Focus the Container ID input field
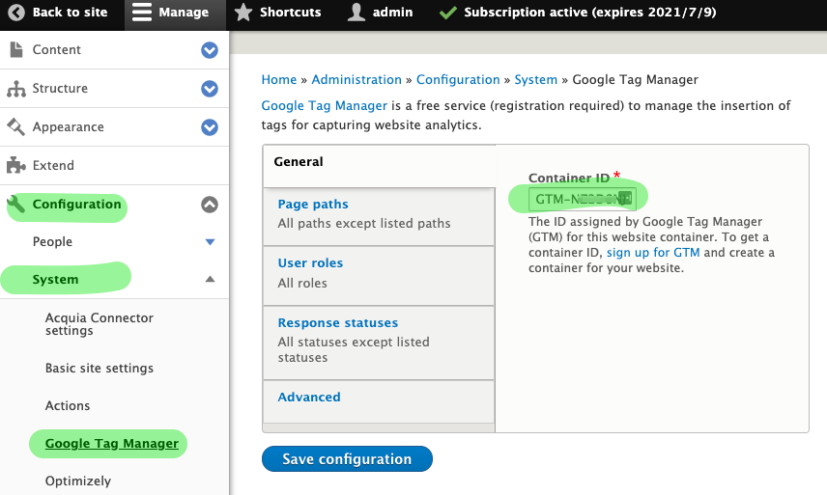The image size is (827, 495). point(583,199)
